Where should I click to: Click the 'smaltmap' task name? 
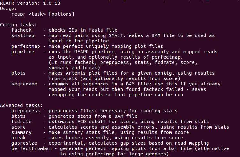point(23,36)
